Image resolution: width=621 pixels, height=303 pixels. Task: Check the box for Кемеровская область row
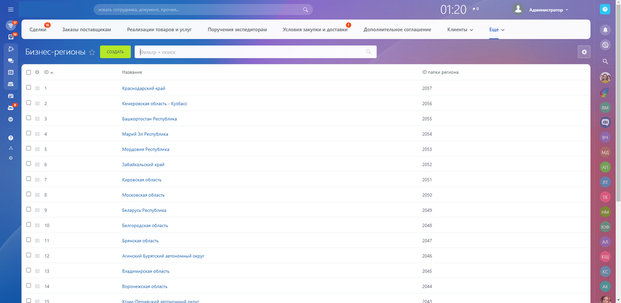[x=29, y=103]
